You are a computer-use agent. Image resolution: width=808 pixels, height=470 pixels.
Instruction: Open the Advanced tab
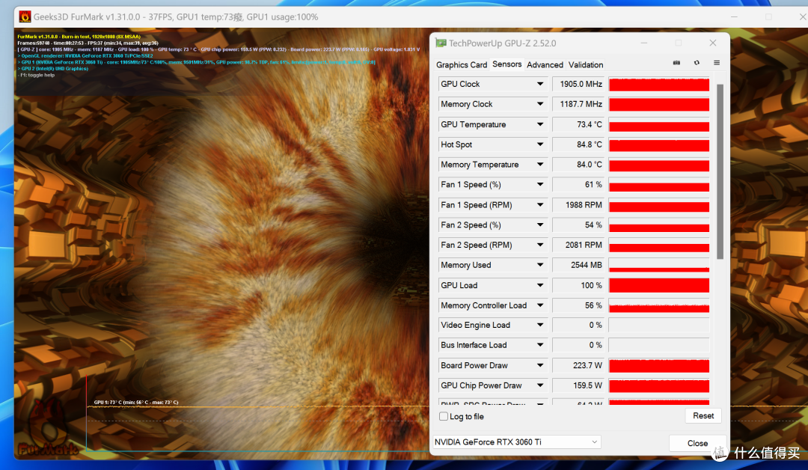pos(545,64)
